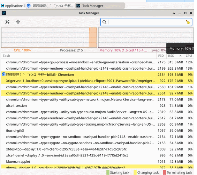Image resolution: width=197 pixels, height=175 pixels.
Task: Sort processes by the PID column header
Action: pos(161,56)
